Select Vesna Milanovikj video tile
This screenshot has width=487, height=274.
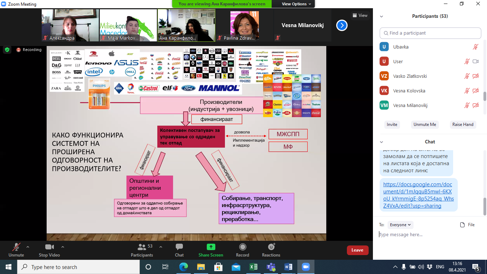tap(303, 25)
